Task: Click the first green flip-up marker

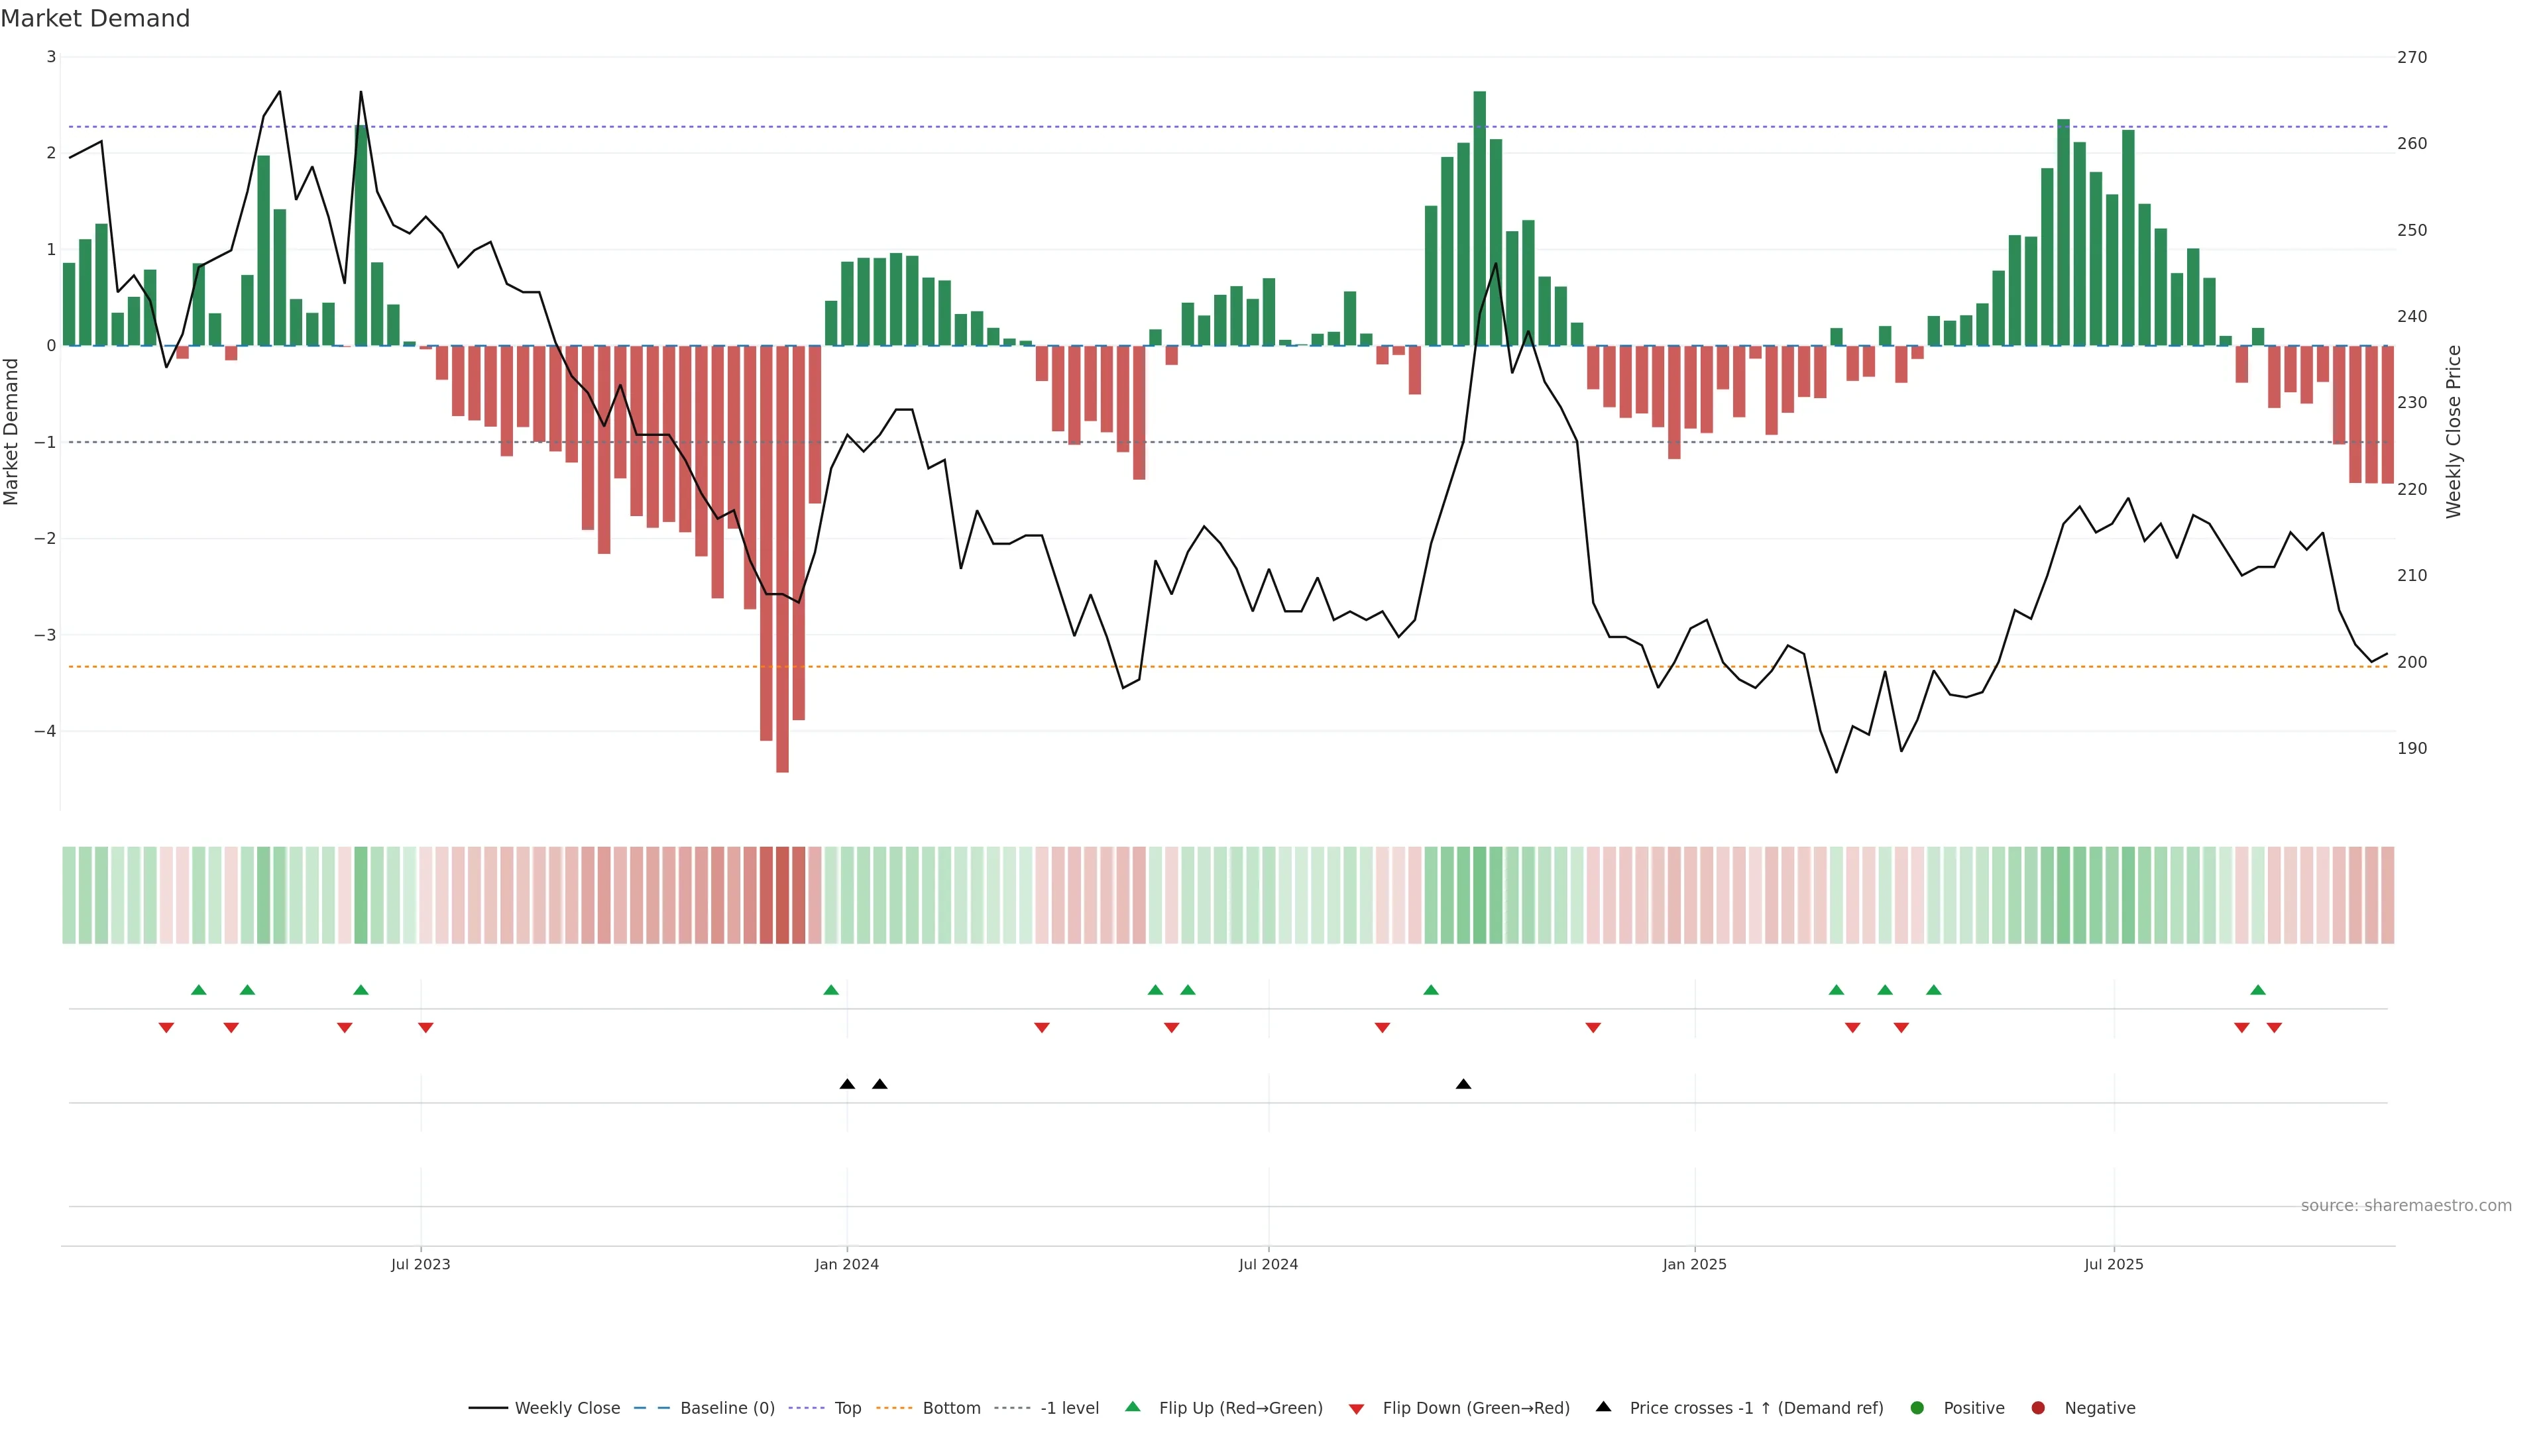Action: click(199, 990)
